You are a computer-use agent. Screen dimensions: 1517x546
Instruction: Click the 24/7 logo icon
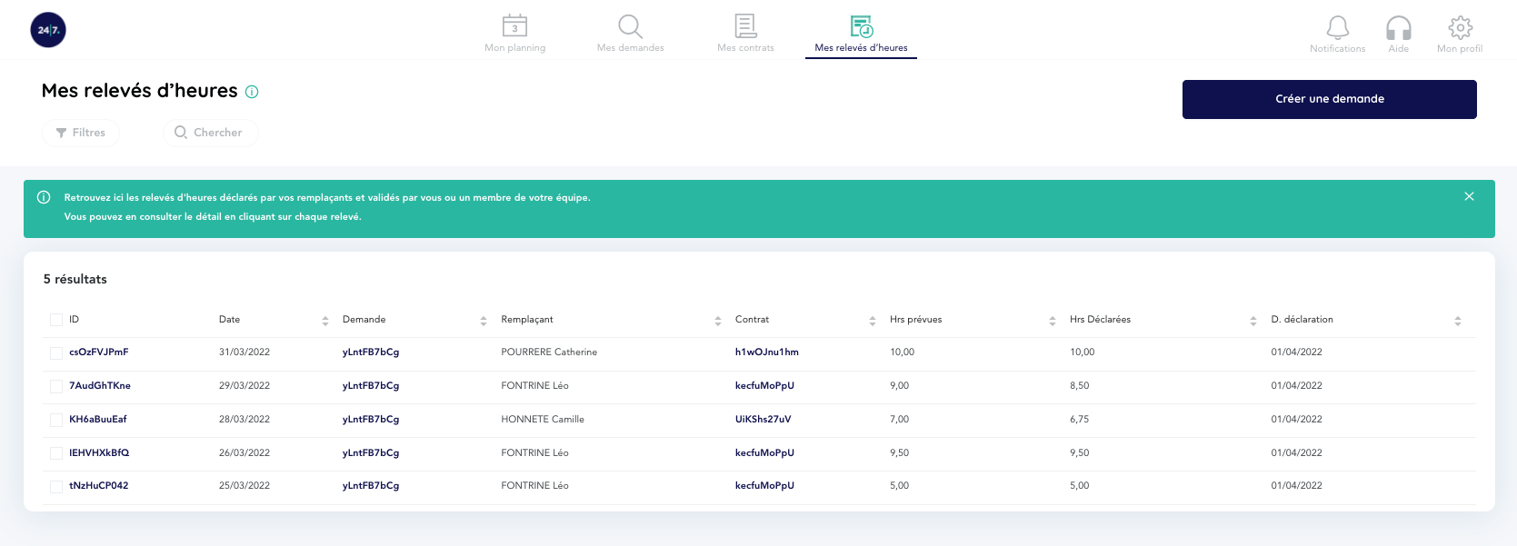[48, 30]
